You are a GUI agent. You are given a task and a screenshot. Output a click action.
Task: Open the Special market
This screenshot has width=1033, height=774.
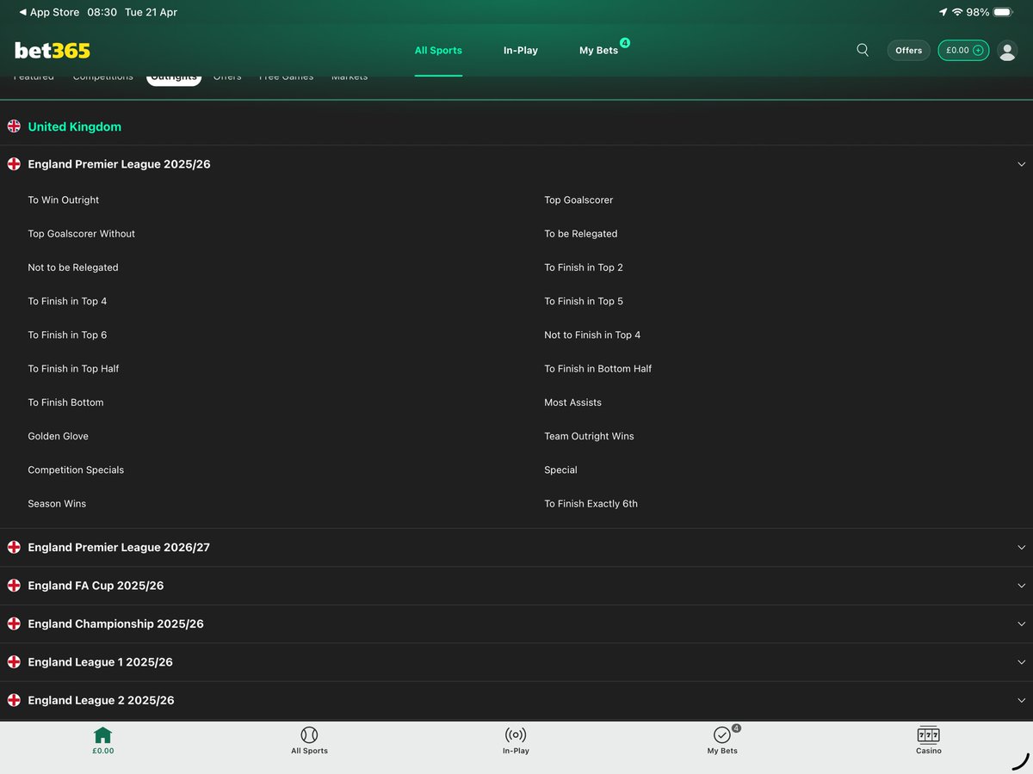[x=560, y=470]
